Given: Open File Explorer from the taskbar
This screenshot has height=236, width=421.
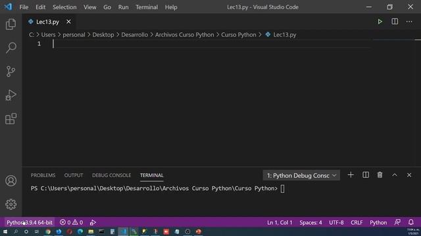Looking at the screenshot, I should (91, 231).
